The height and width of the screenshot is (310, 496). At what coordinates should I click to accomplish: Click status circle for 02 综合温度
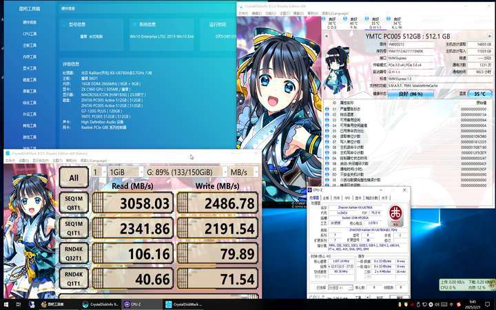[327, 114]
